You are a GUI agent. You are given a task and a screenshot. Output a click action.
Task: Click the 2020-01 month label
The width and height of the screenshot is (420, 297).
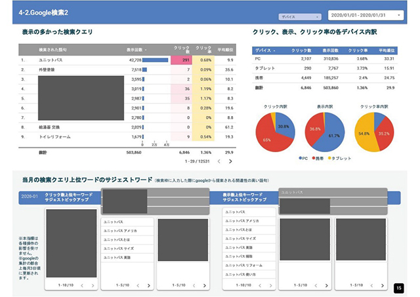30,197
